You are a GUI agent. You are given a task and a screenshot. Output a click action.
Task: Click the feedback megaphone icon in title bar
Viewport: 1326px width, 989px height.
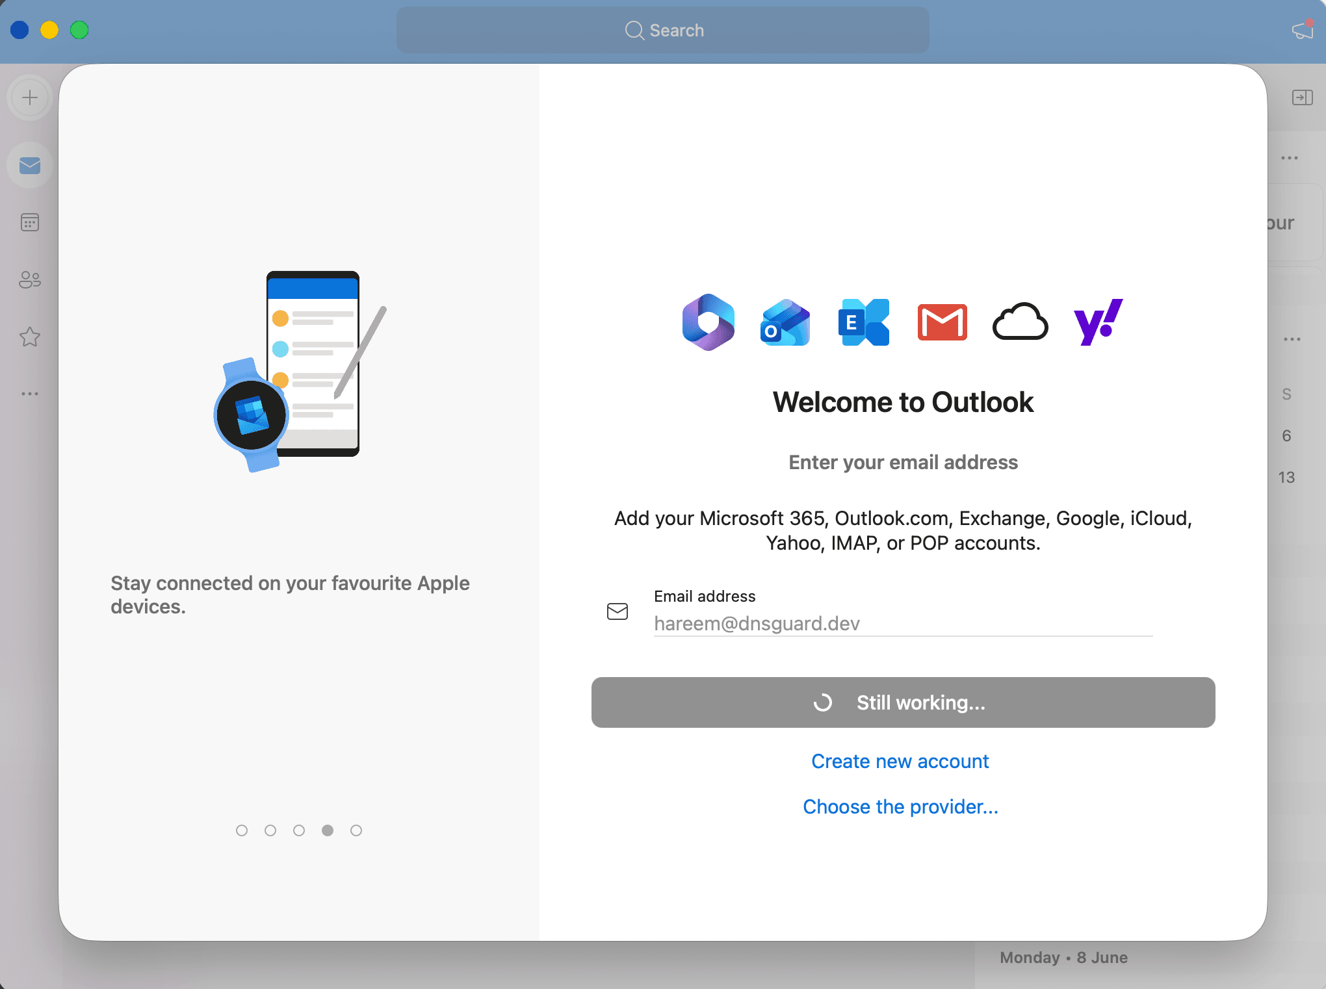[1303, 30]
